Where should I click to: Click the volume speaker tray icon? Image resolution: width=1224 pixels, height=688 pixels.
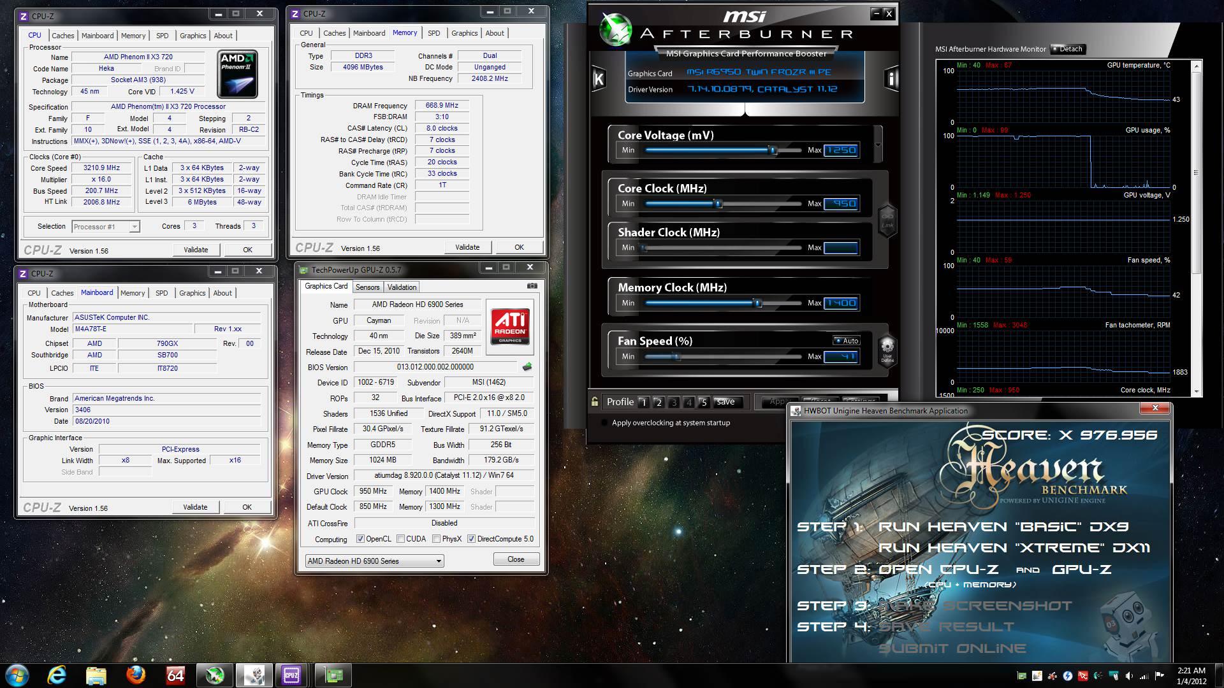point(1129,676)
